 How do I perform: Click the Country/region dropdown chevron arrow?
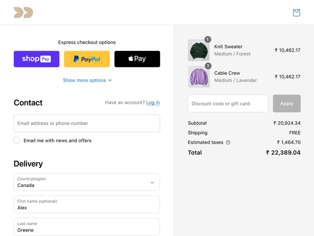[x=152, y=182]
